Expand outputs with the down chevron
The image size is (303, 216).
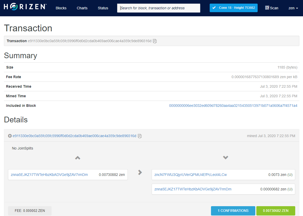coord(226,157)
